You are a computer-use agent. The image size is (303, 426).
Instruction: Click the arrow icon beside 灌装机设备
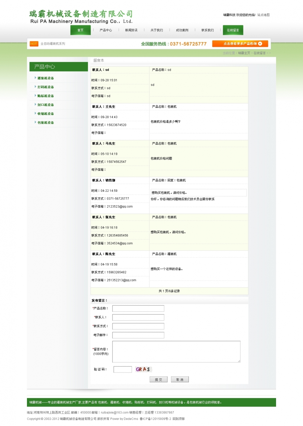(35, 78)
